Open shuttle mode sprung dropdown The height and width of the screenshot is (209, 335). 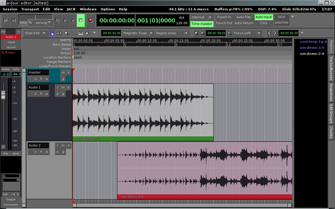(43, 22)
